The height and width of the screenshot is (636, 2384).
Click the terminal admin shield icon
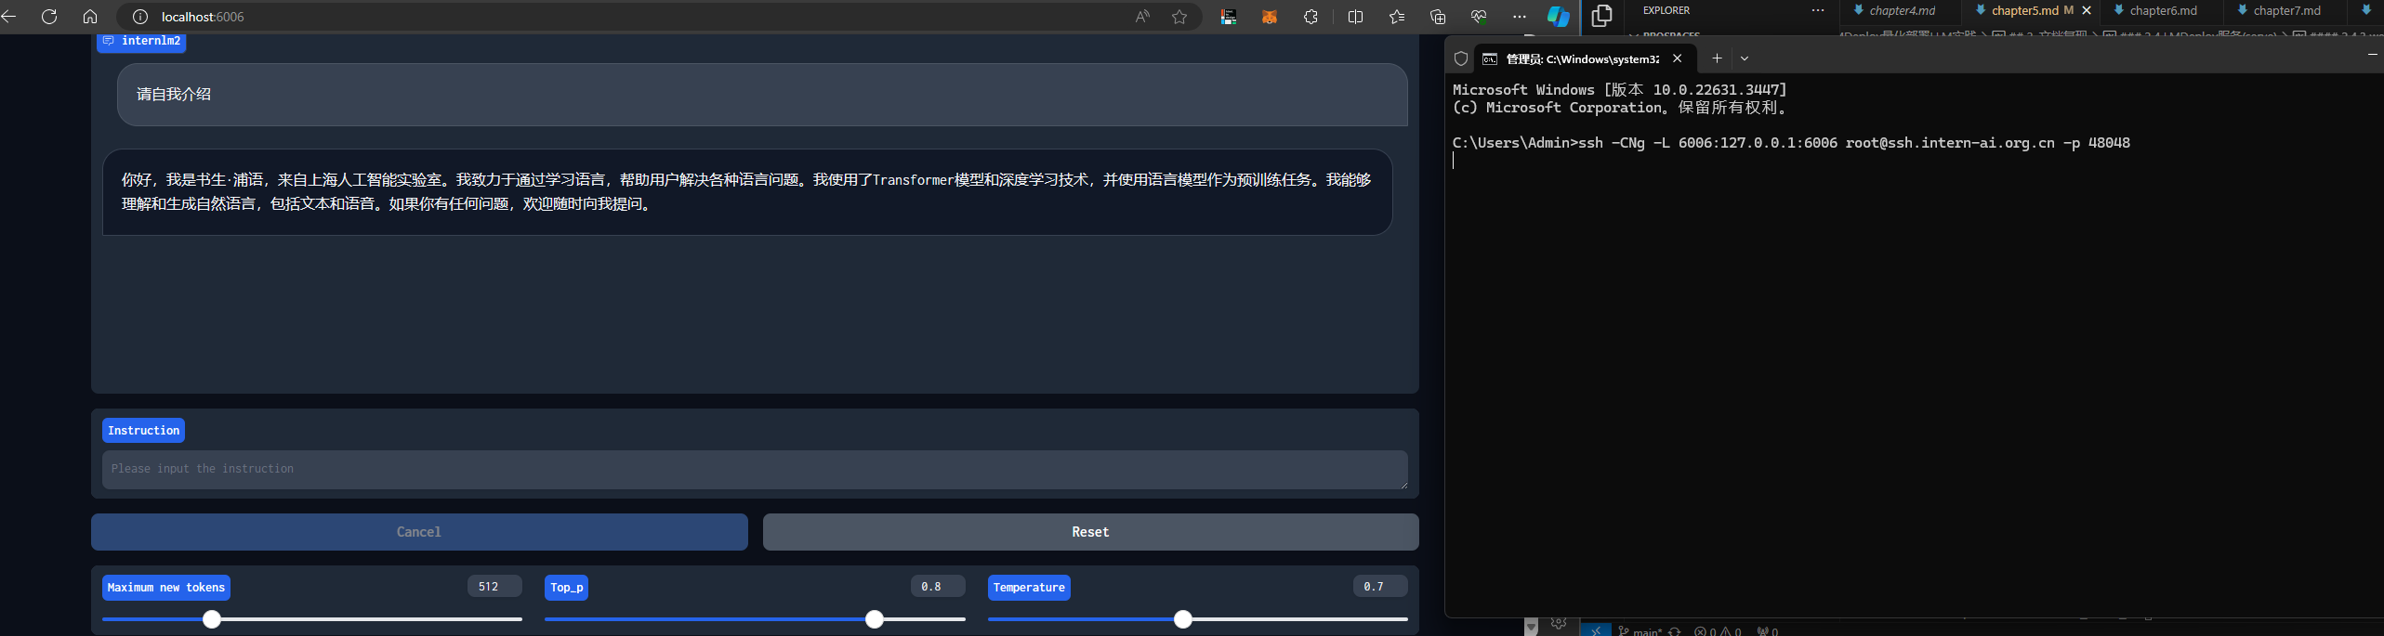coord(1461,58)
